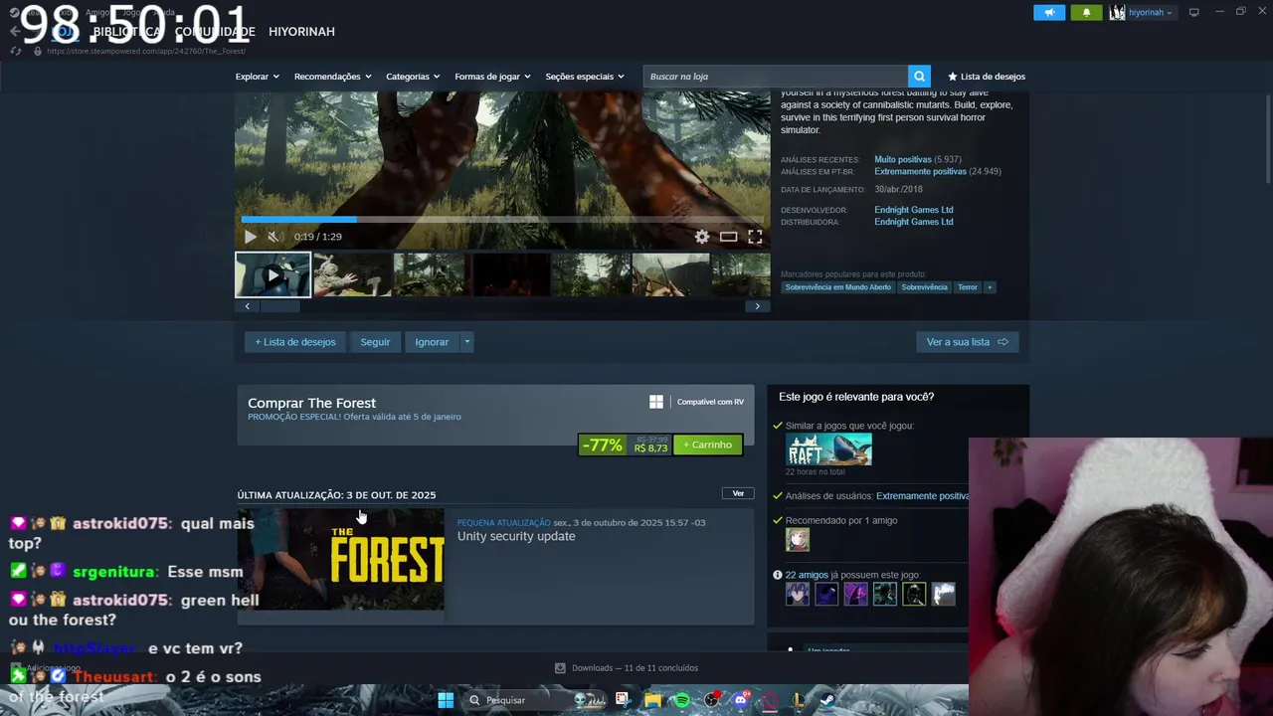Toggle theater mode for trailer

(729, 237)
